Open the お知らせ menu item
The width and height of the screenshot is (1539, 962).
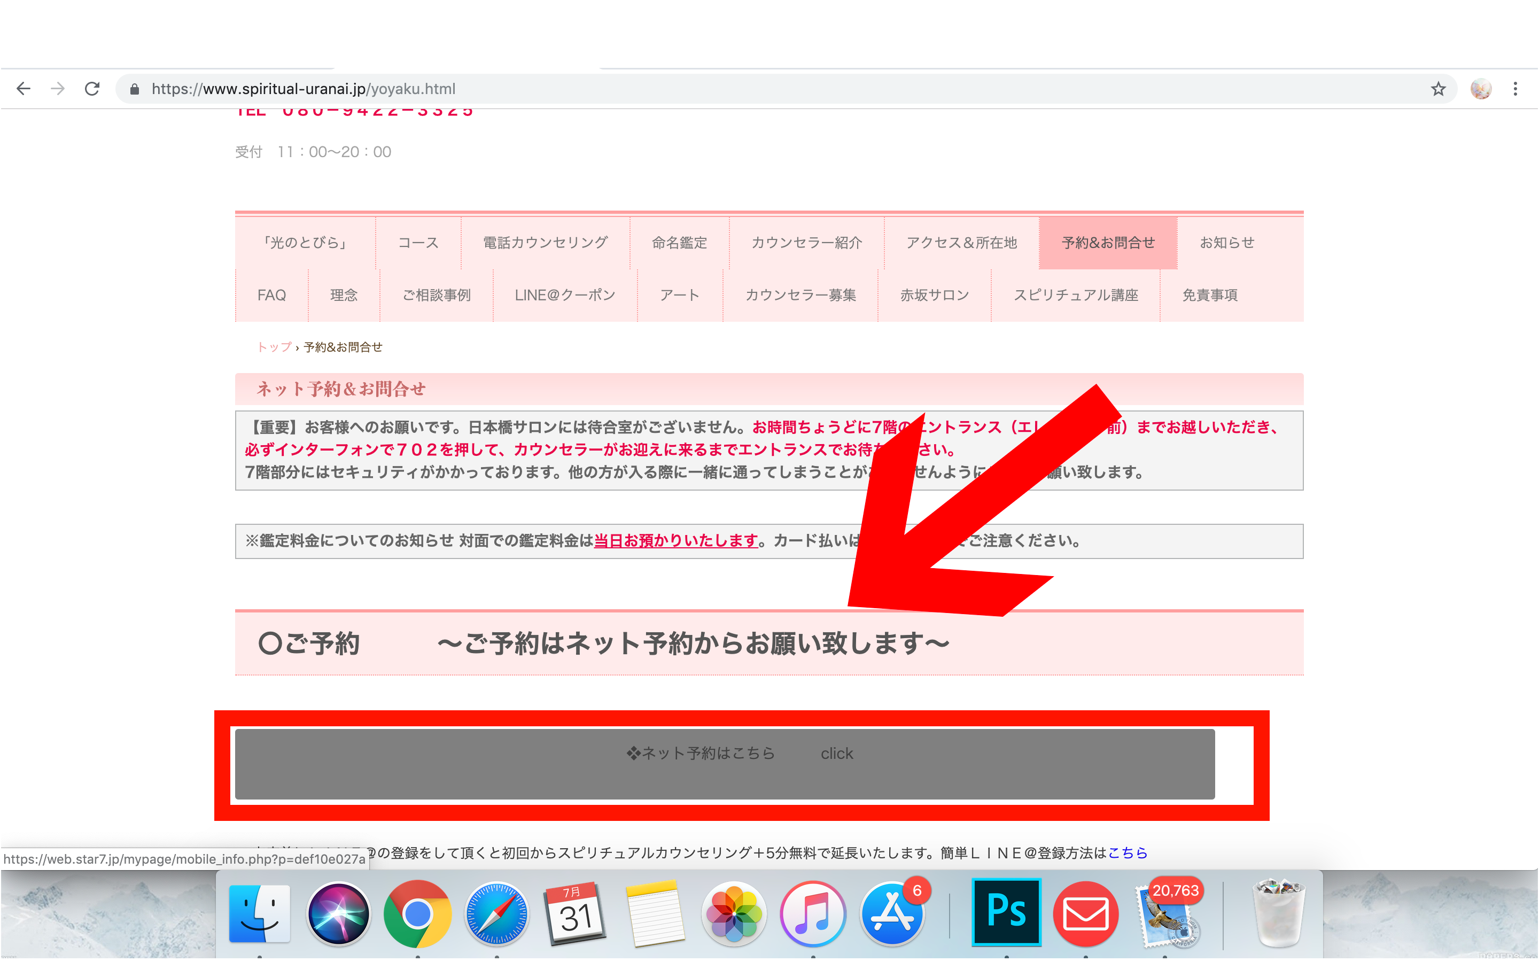1227,243
